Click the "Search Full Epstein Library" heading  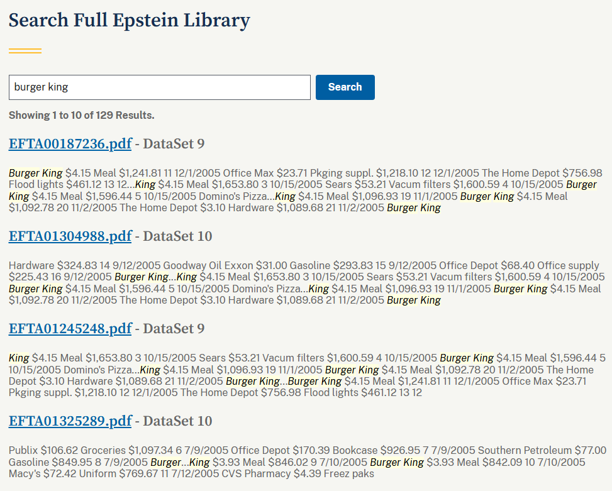click(129, 21)
